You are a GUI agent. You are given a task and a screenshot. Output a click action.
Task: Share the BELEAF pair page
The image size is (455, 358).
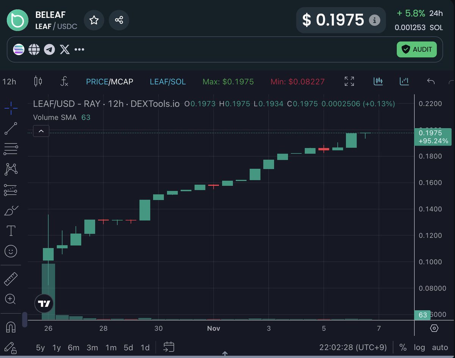point(119,20)
